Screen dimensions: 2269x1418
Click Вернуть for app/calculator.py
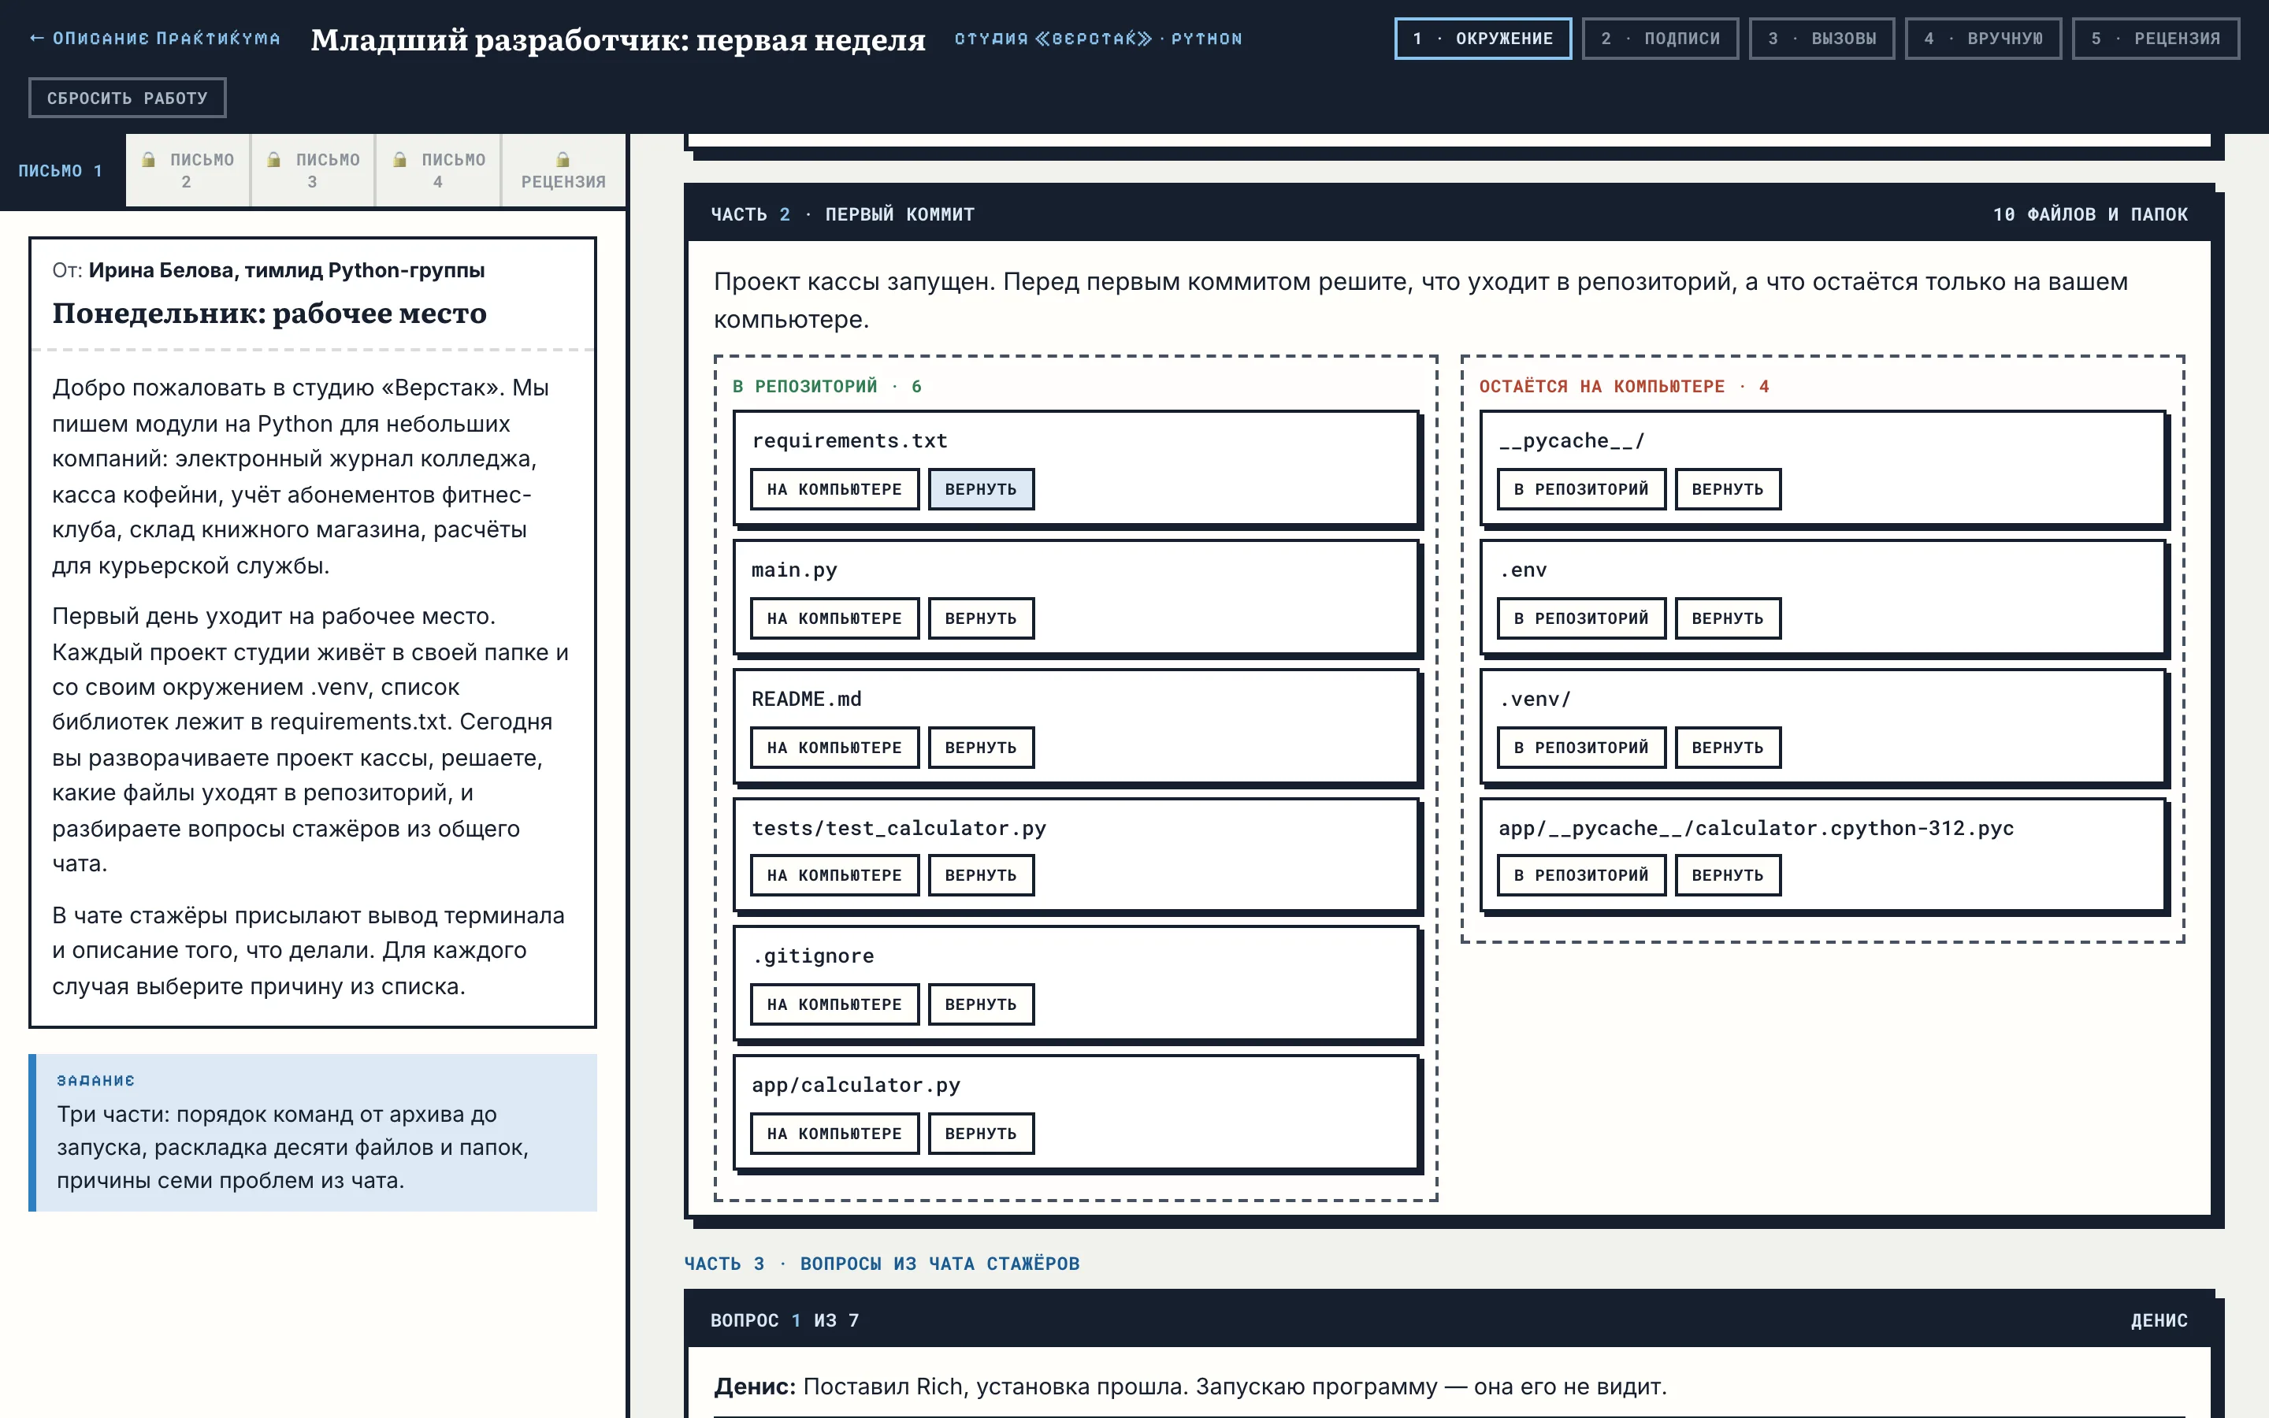981,1134
